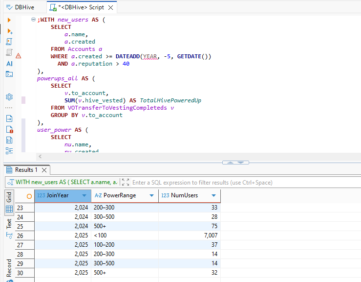Open the explain execution plan icon
Viewport: 361px width, 282px height.
(x=9, y=52)
